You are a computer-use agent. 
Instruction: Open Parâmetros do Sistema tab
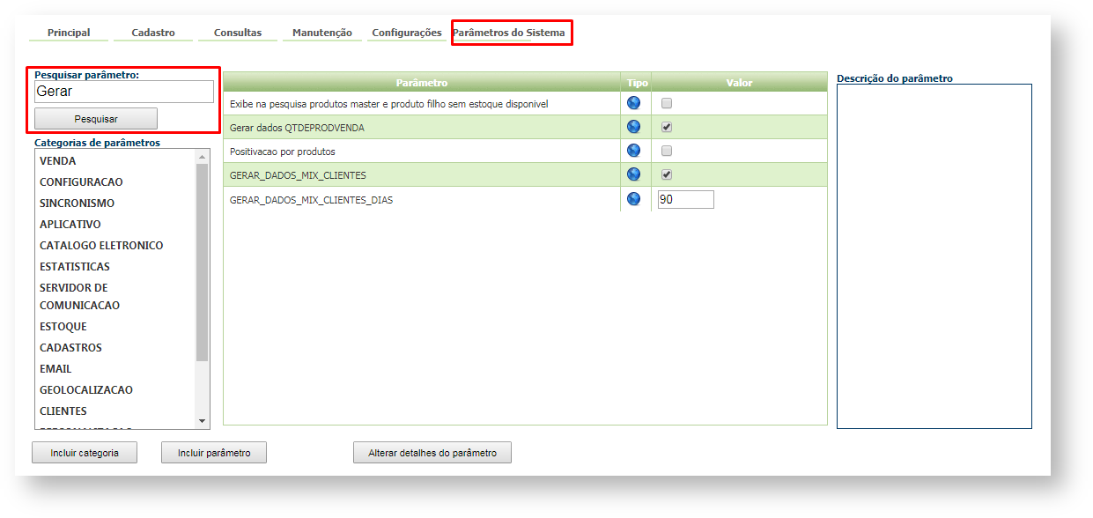tap(509, 33)
